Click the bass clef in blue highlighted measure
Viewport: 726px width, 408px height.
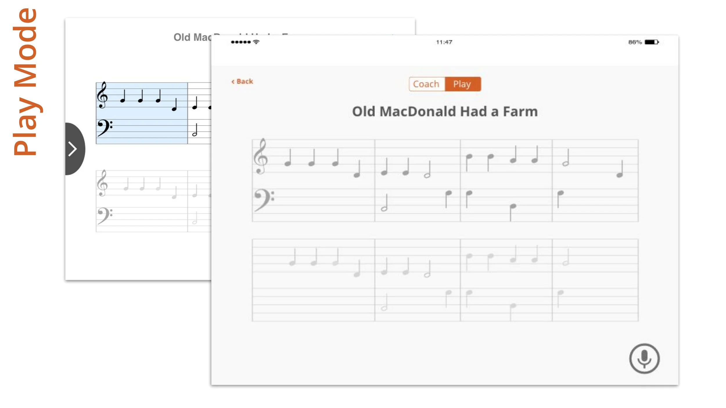pos(104,128)
